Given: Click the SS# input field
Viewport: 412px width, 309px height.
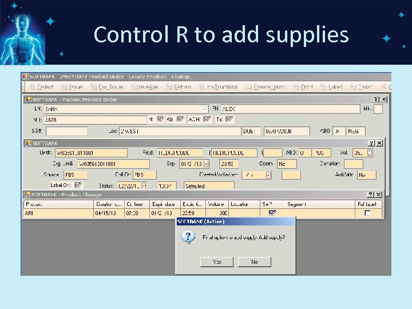Looking at the screenshot, I should coord(66,131).
